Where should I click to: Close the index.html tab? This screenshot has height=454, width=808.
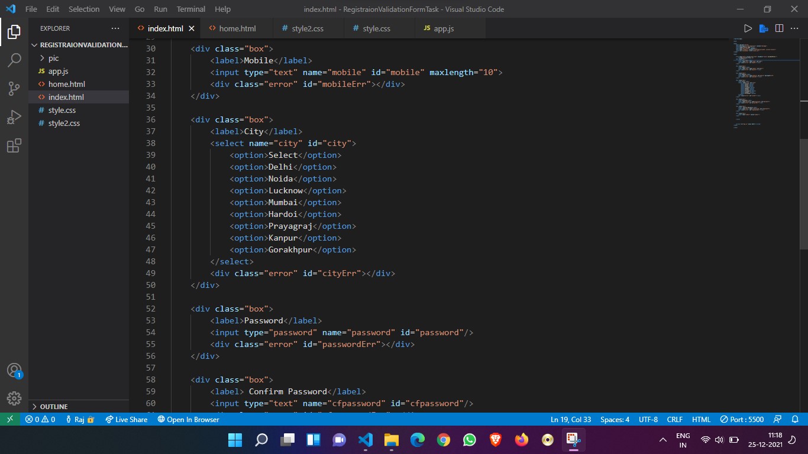coord(191,28)
